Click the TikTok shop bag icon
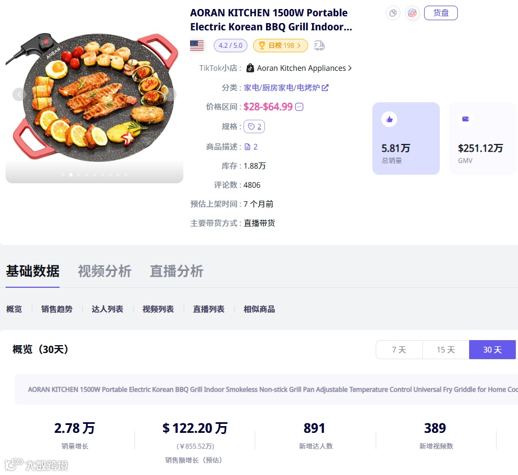518x475 pixels. coord(250,68)
